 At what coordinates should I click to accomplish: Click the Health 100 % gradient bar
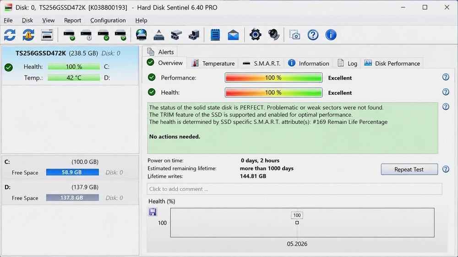(x=274, y=92)
